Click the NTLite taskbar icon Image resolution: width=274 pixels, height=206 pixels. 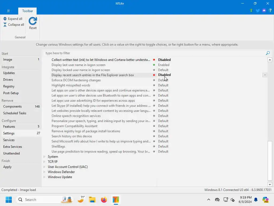point(116,200)
